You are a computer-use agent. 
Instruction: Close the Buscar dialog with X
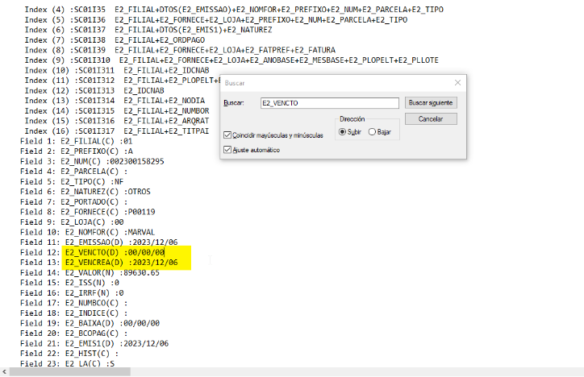(457, 82)
